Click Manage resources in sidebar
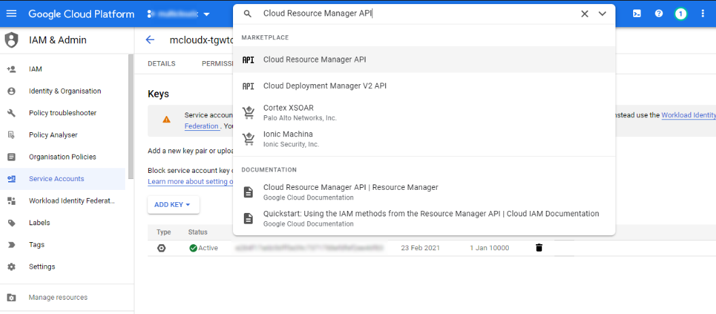Image resolution: width=716 pixels, height=314 pixels. point(58,297)
